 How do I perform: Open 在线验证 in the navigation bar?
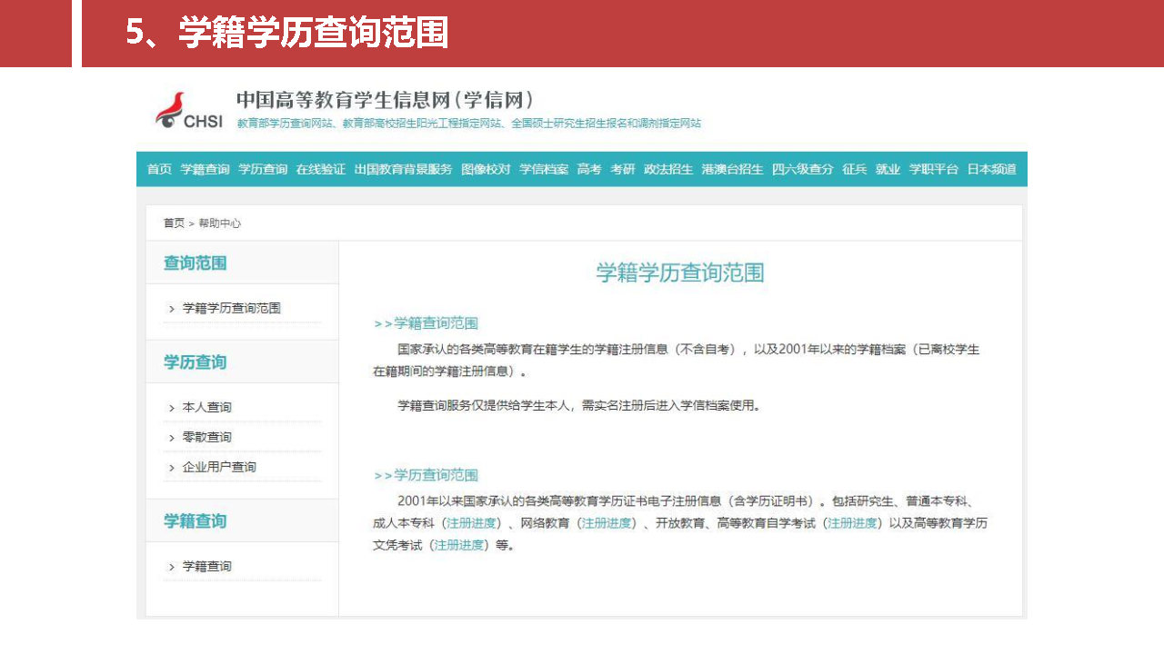coord(320,169)
